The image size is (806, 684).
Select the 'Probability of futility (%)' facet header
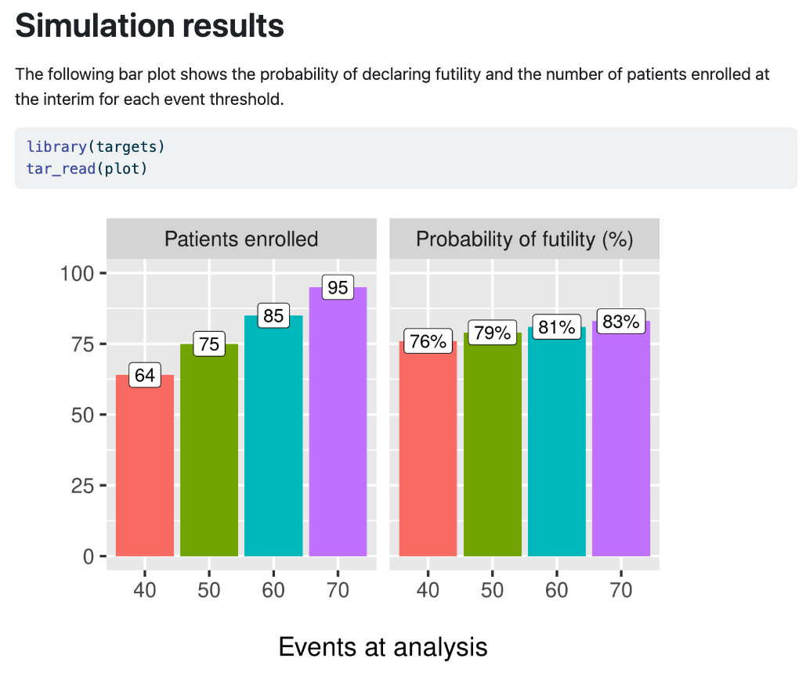[x=524, y=239]
